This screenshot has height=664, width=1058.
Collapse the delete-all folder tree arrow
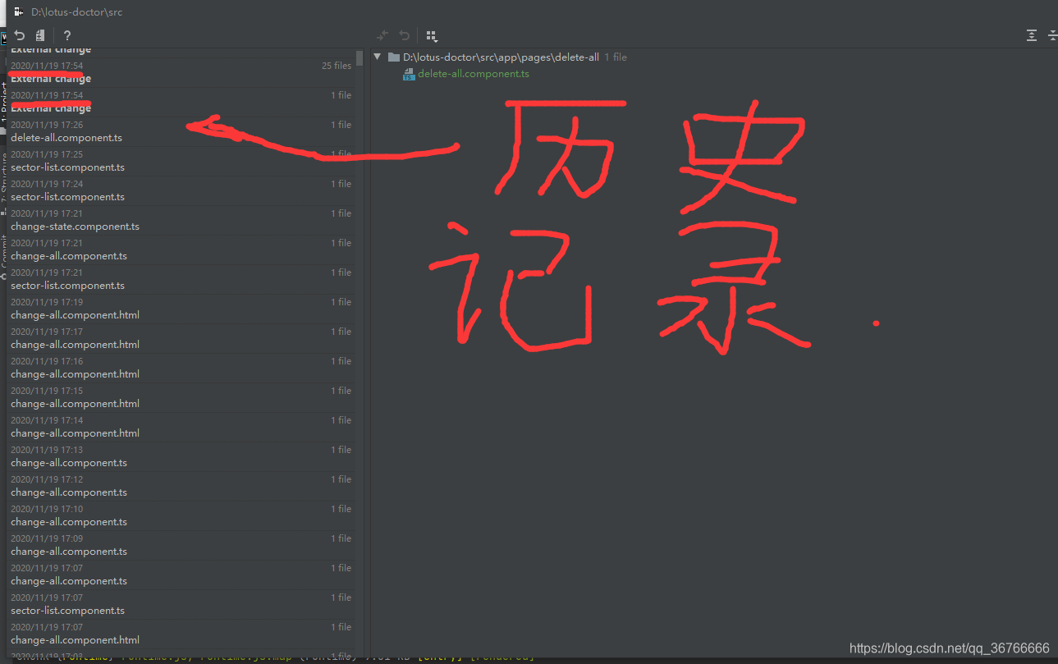378,57
